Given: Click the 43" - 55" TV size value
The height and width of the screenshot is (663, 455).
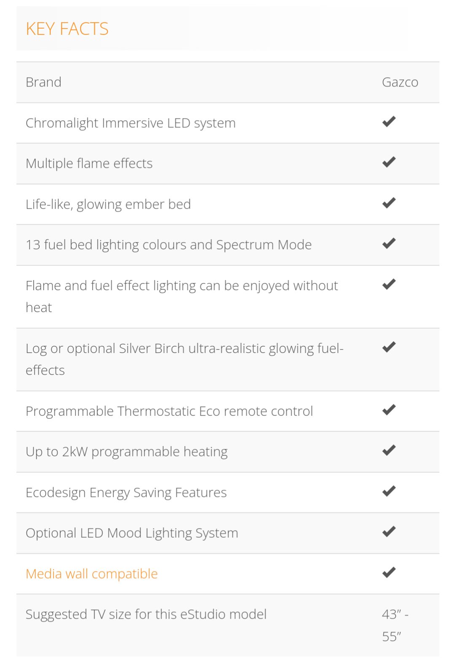Looking at the screenshot, I should pyautogui.click(x=395, y=625).
